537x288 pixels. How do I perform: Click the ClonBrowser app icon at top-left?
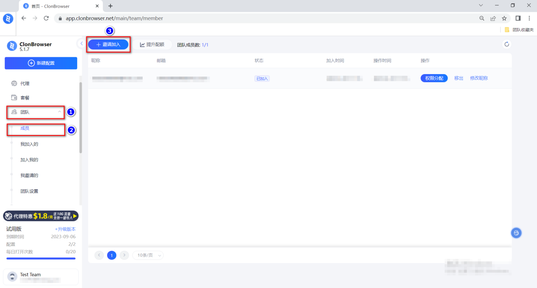(x=8, y=19)
